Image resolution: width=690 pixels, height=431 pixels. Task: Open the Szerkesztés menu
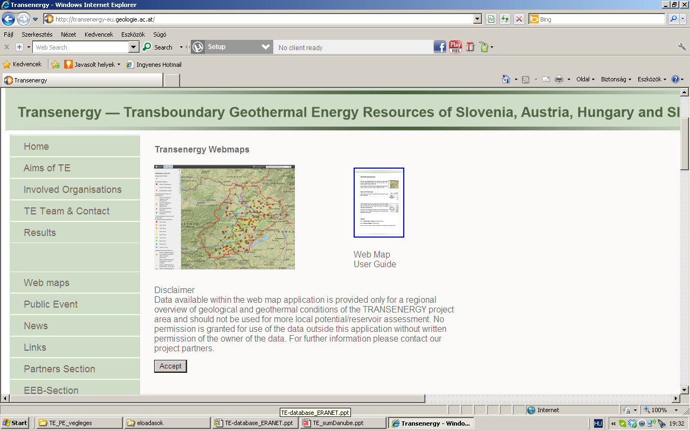[37, 34]
